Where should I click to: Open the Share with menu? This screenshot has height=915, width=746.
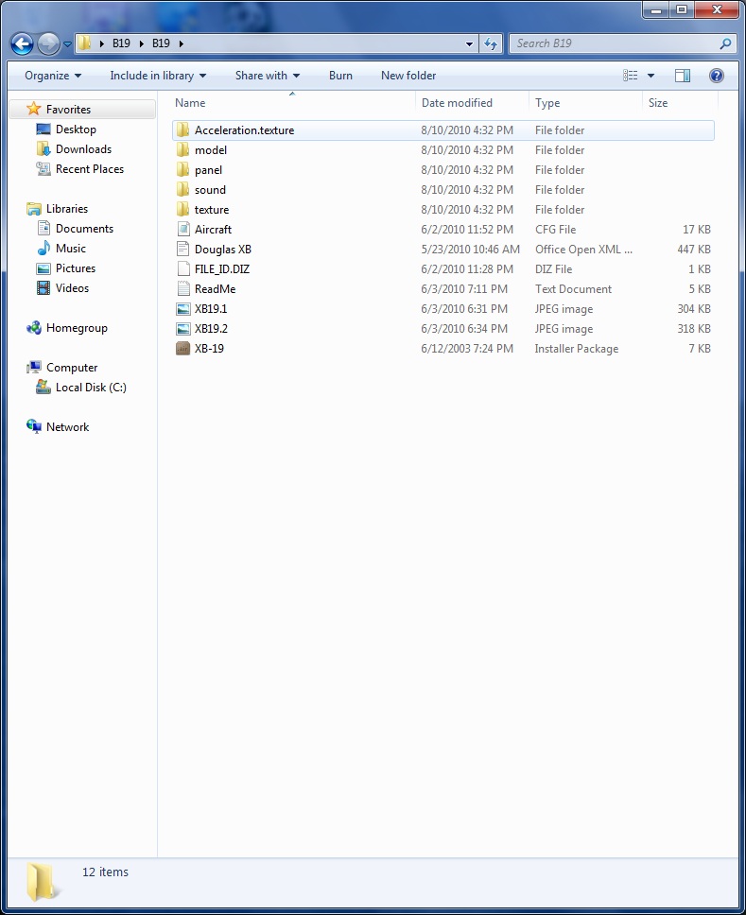pos(267,76)
